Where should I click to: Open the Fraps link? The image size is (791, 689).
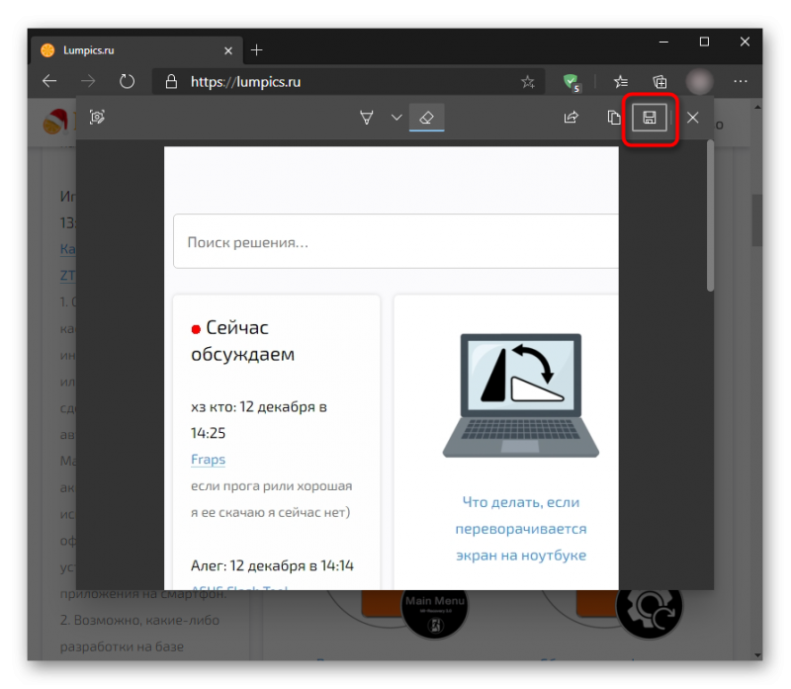[x=208, y=460]
